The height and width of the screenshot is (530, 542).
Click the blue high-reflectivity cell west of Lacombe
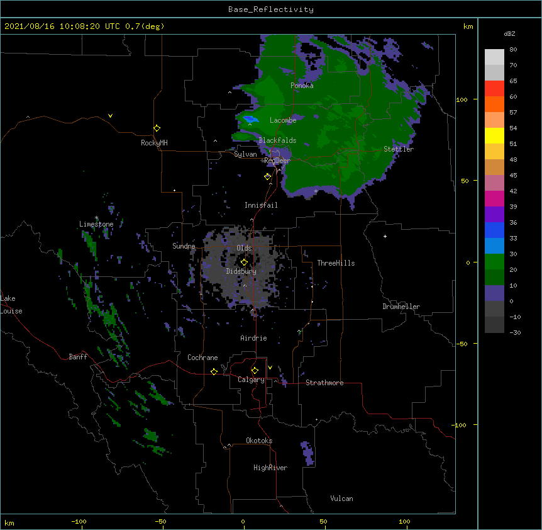click(x=250, y=119)
